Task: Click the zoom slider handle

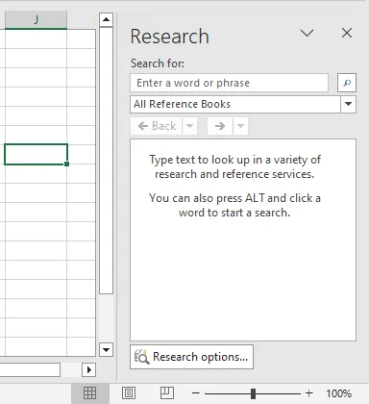Action: click(x=253, y=393)
